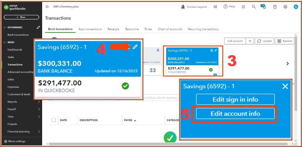The width and height of the screenshot is (302, 147).
Task: Switch to the Rules tab
Action: coord(148,29)
